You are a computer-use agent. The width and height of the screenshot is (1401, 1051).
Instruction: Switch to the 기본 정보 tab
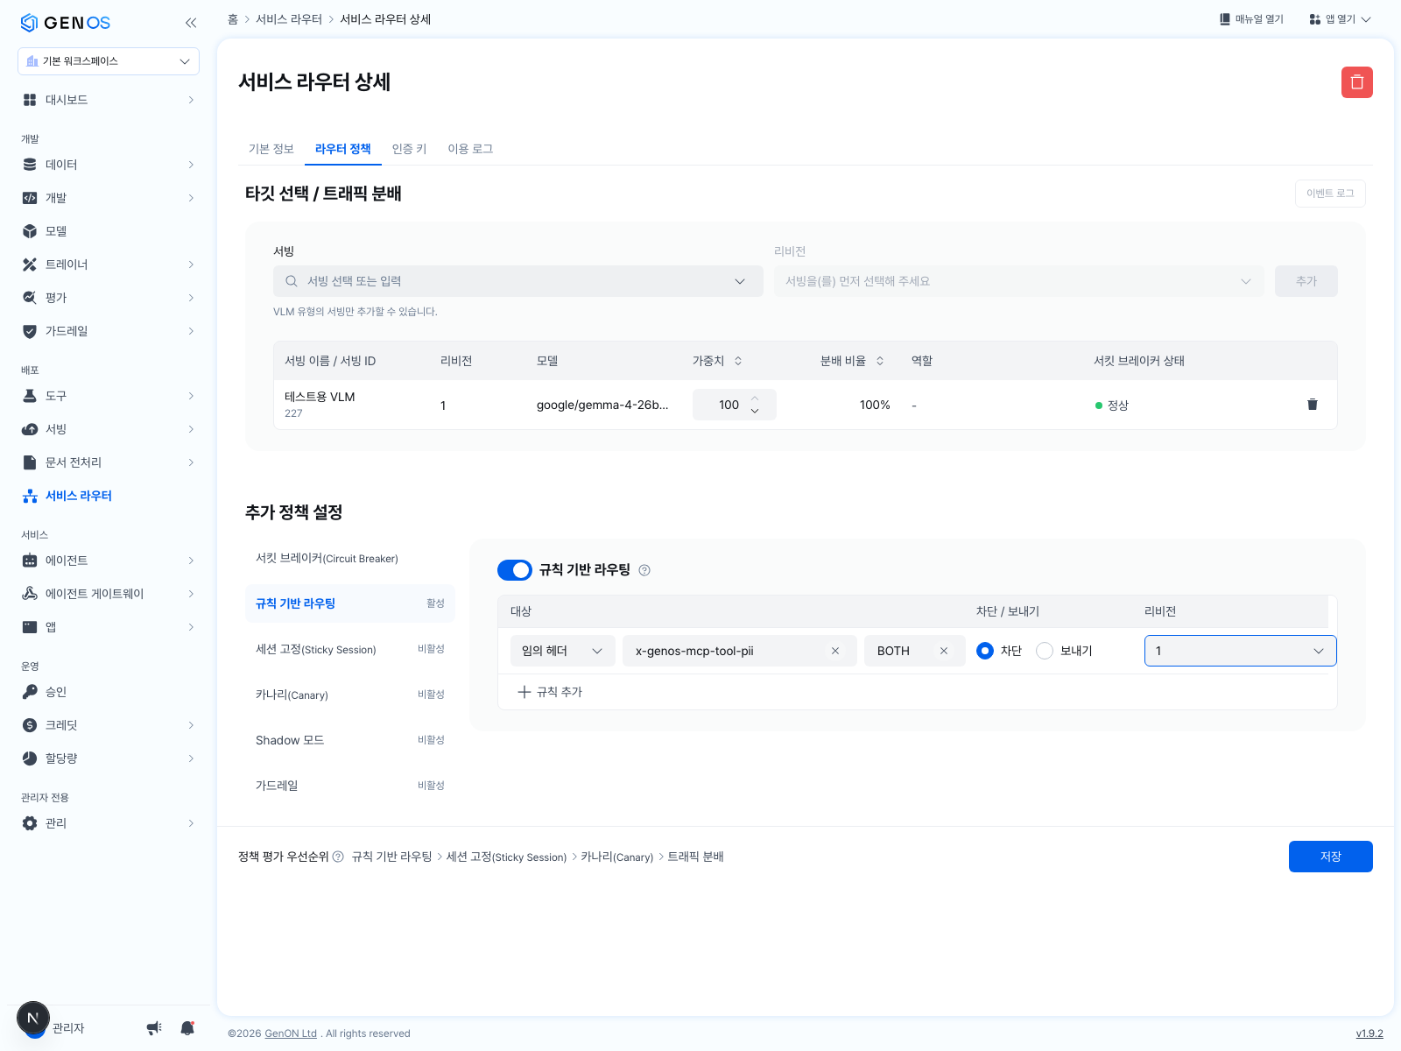pos(271,149)
